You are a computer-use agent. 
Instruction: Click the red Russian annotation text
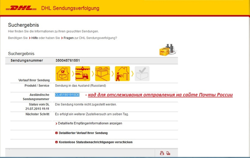coord(159,95)
